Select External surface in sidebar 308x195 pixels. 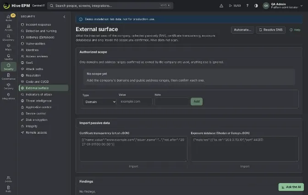(x=44, y=88)
